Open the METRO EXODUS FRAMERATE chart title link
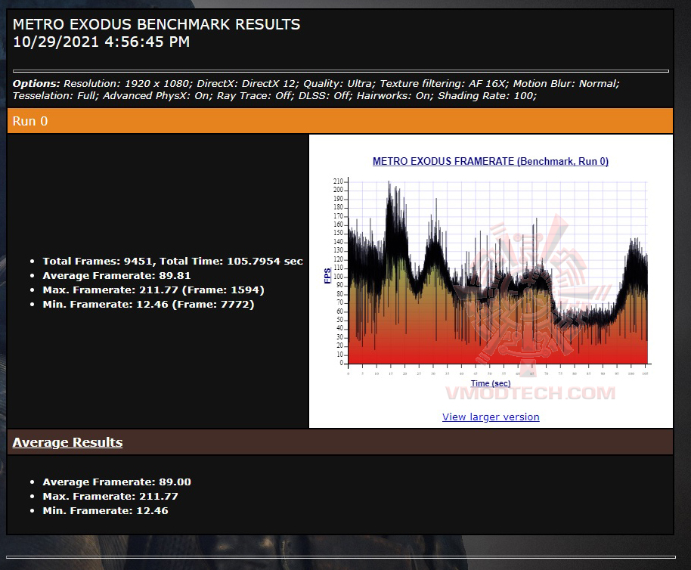This screenshot has height=570, width=691. [x=491, y=161]
